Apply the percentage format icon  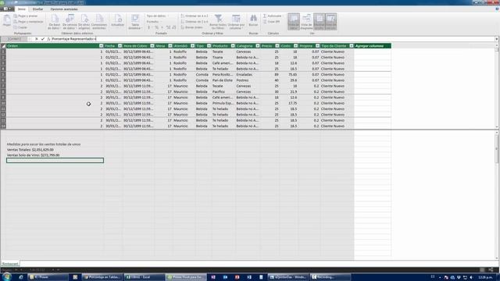pyautogui.click(x=156, y=28)
